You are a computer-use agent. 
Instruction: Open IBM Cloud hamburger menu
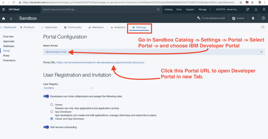pos(3,9)
